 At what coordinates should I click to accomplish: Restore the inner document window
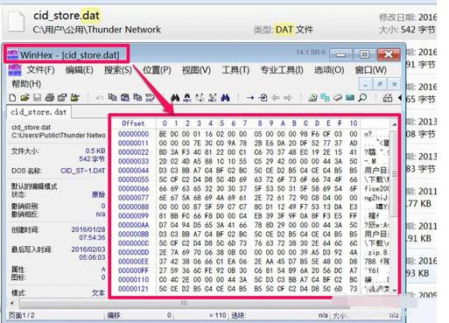[x=380, y=84]
